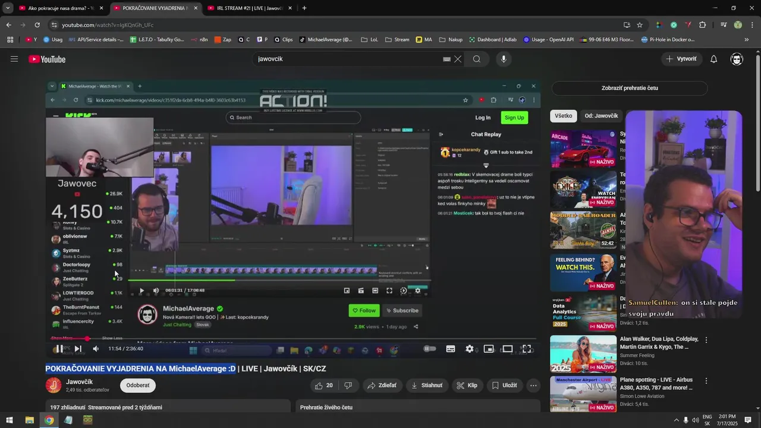Viewport: 761px width, 428px height.
Task: Open the player settings gear
Action: click(469, 349)
